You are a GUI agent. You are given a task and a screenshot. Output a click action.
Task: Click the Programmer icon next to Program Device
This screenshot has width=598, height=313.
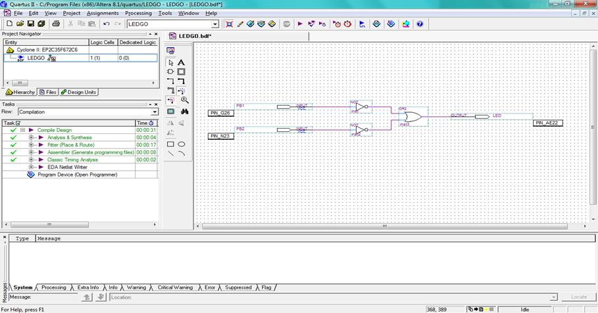tap(31, 175)
